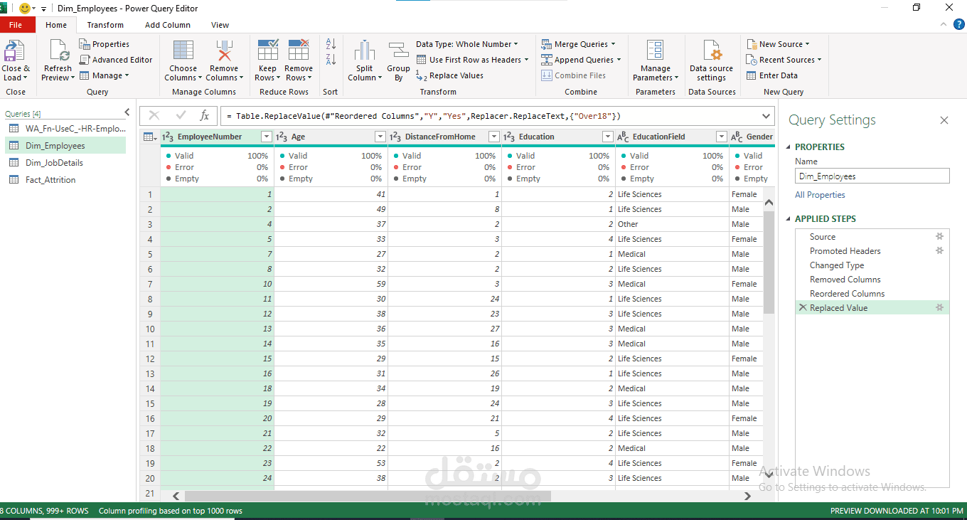Select the Dim_JobDetails query

pyautogui.click(x=65, y=163)
